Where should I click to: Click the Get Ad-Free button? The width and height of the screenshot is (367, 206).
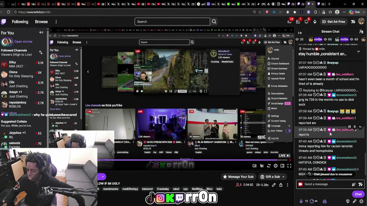coord(333,22)
